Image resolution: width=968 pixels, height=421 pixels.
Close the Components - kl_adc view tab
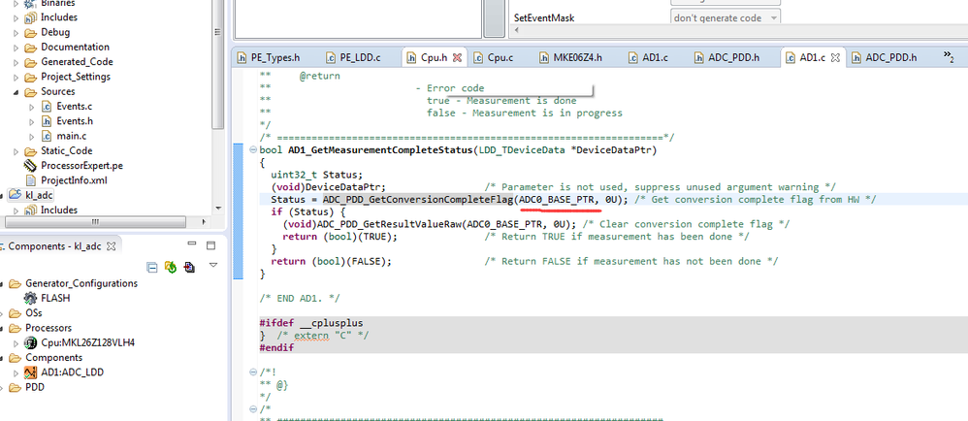coord(112,246)
